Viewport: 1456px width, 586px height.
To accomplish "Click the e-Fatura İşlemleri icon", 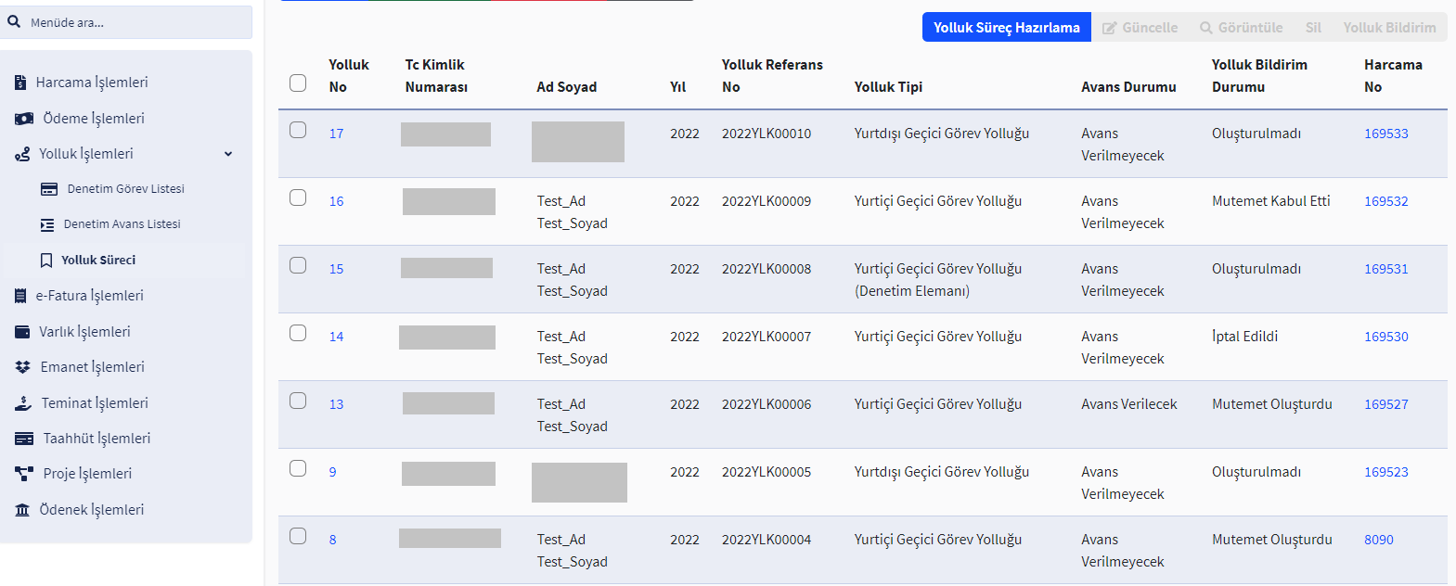I will [x=20, y=296].
